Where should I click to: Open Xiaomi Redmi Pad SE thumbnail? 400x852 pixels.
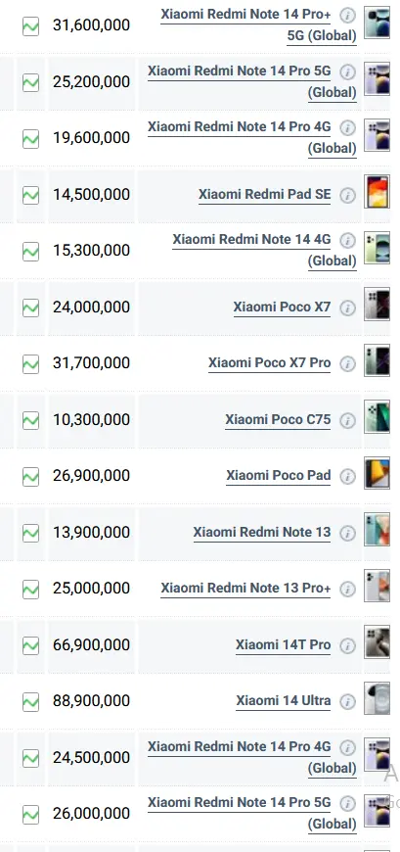pyautogui.click(x=377, y=191)
